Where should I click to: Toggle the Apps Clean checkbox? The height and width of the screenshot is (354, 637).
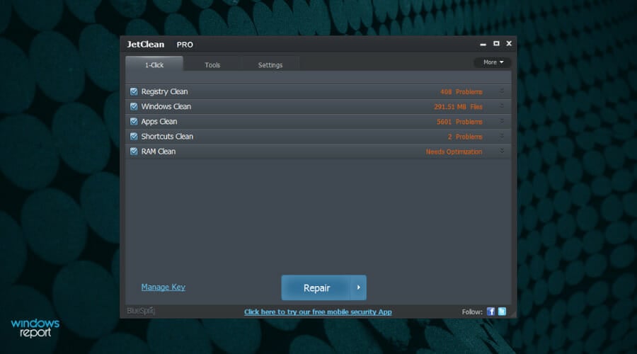tap(134, 122)
